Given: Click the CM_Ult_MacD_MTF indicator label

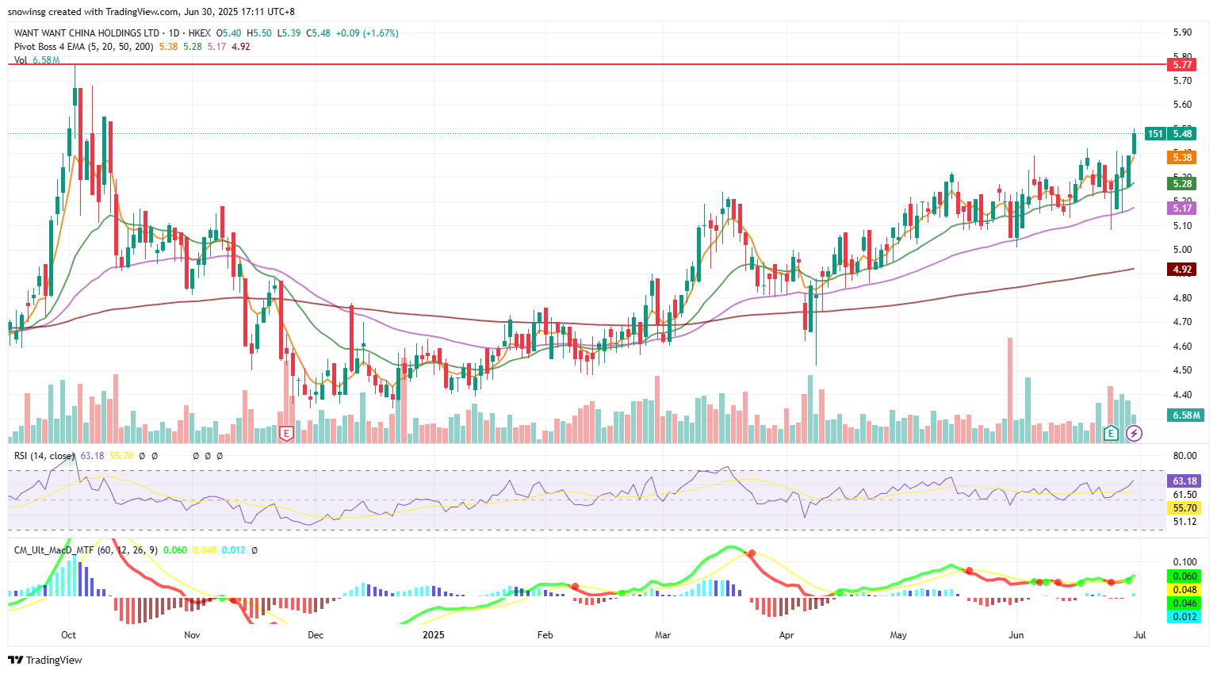Looking at the screenshot, I should click(86, 550).
